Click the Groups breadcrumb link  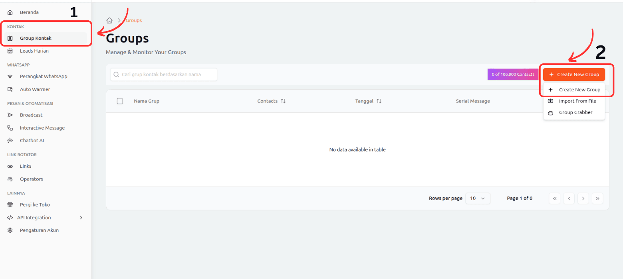[x=134, y=21]
